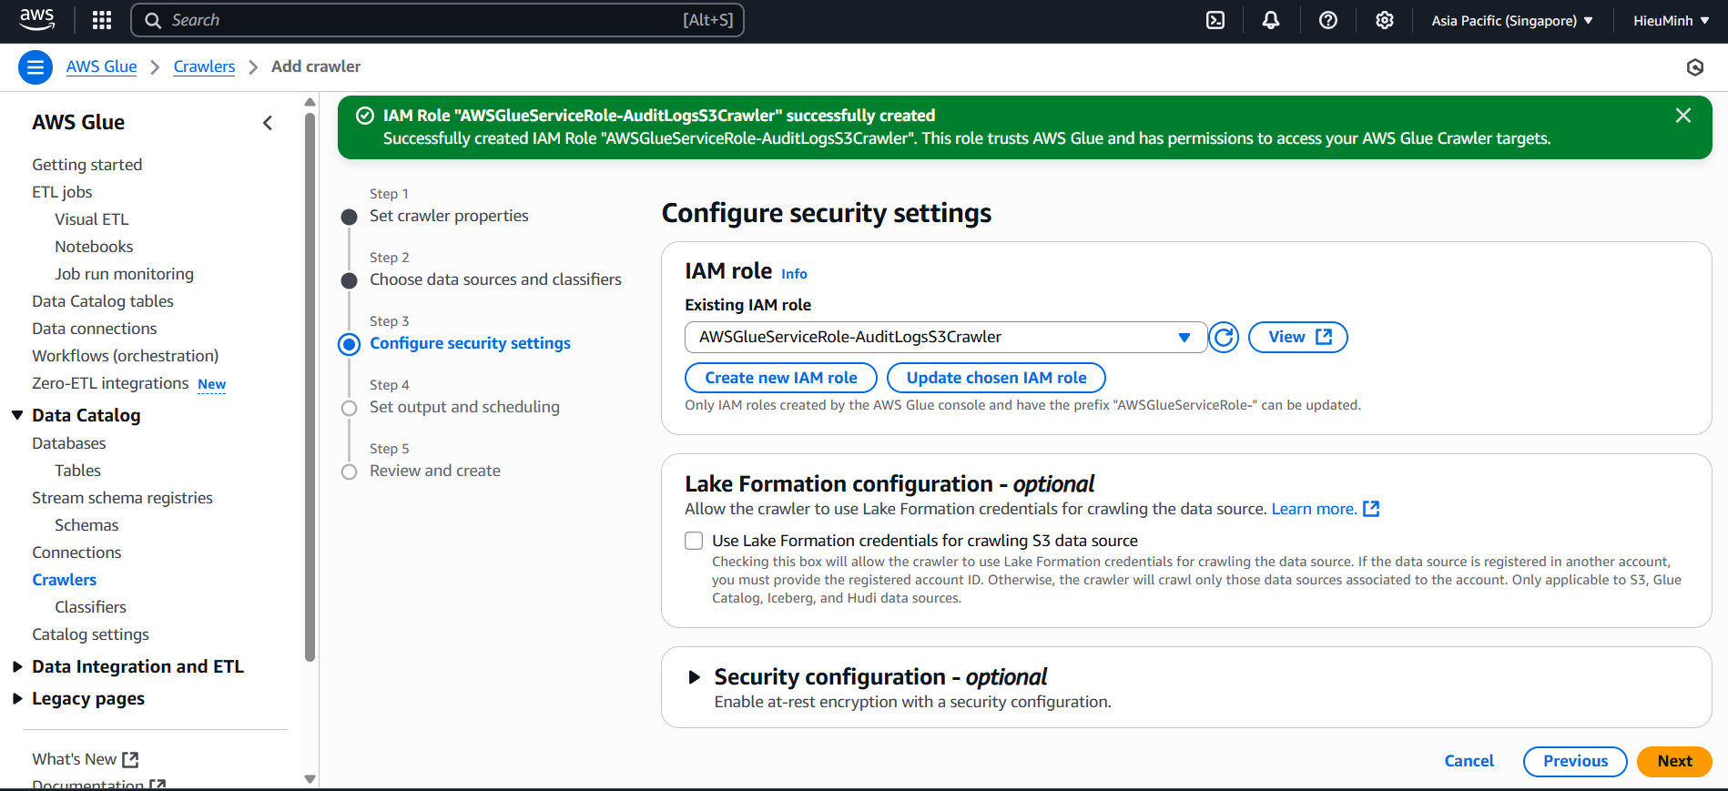Image resolution: width=1728 pixels, height=791 pixels.
Task: Collapse the AWS Glue sidebar arrow
Action: click(268, 123)
